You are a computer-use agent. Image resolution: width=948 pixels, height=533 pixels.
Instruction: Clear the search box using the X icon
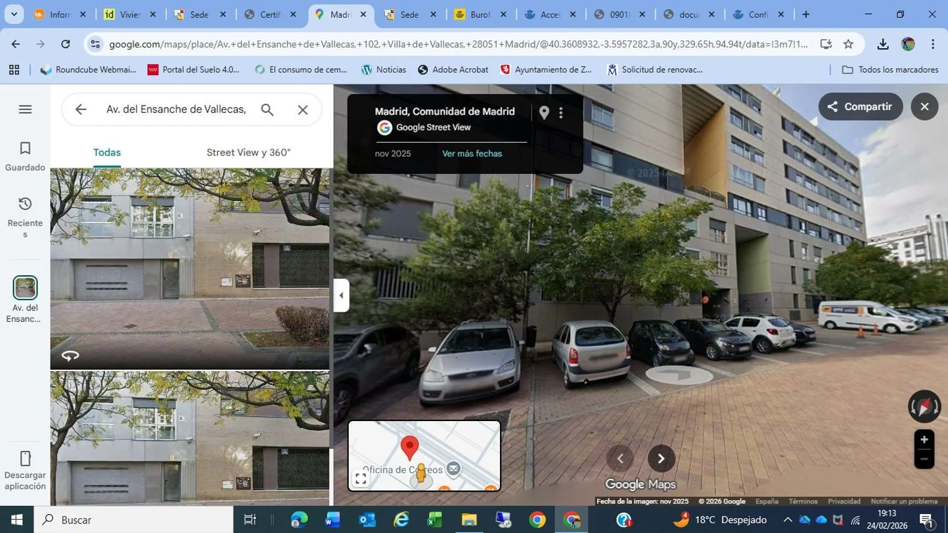click(x=303, y=109)
